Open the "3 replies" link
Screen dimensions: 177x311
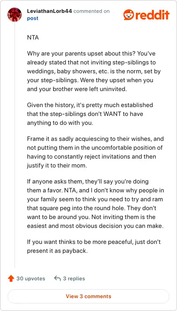(x=74, y=279)
